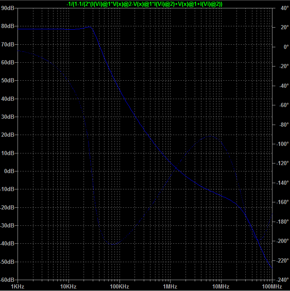The height and width of the screenshot is (291, 290).
Task: Click the 10dB left axis label
Action: click(x=8, y=153)
